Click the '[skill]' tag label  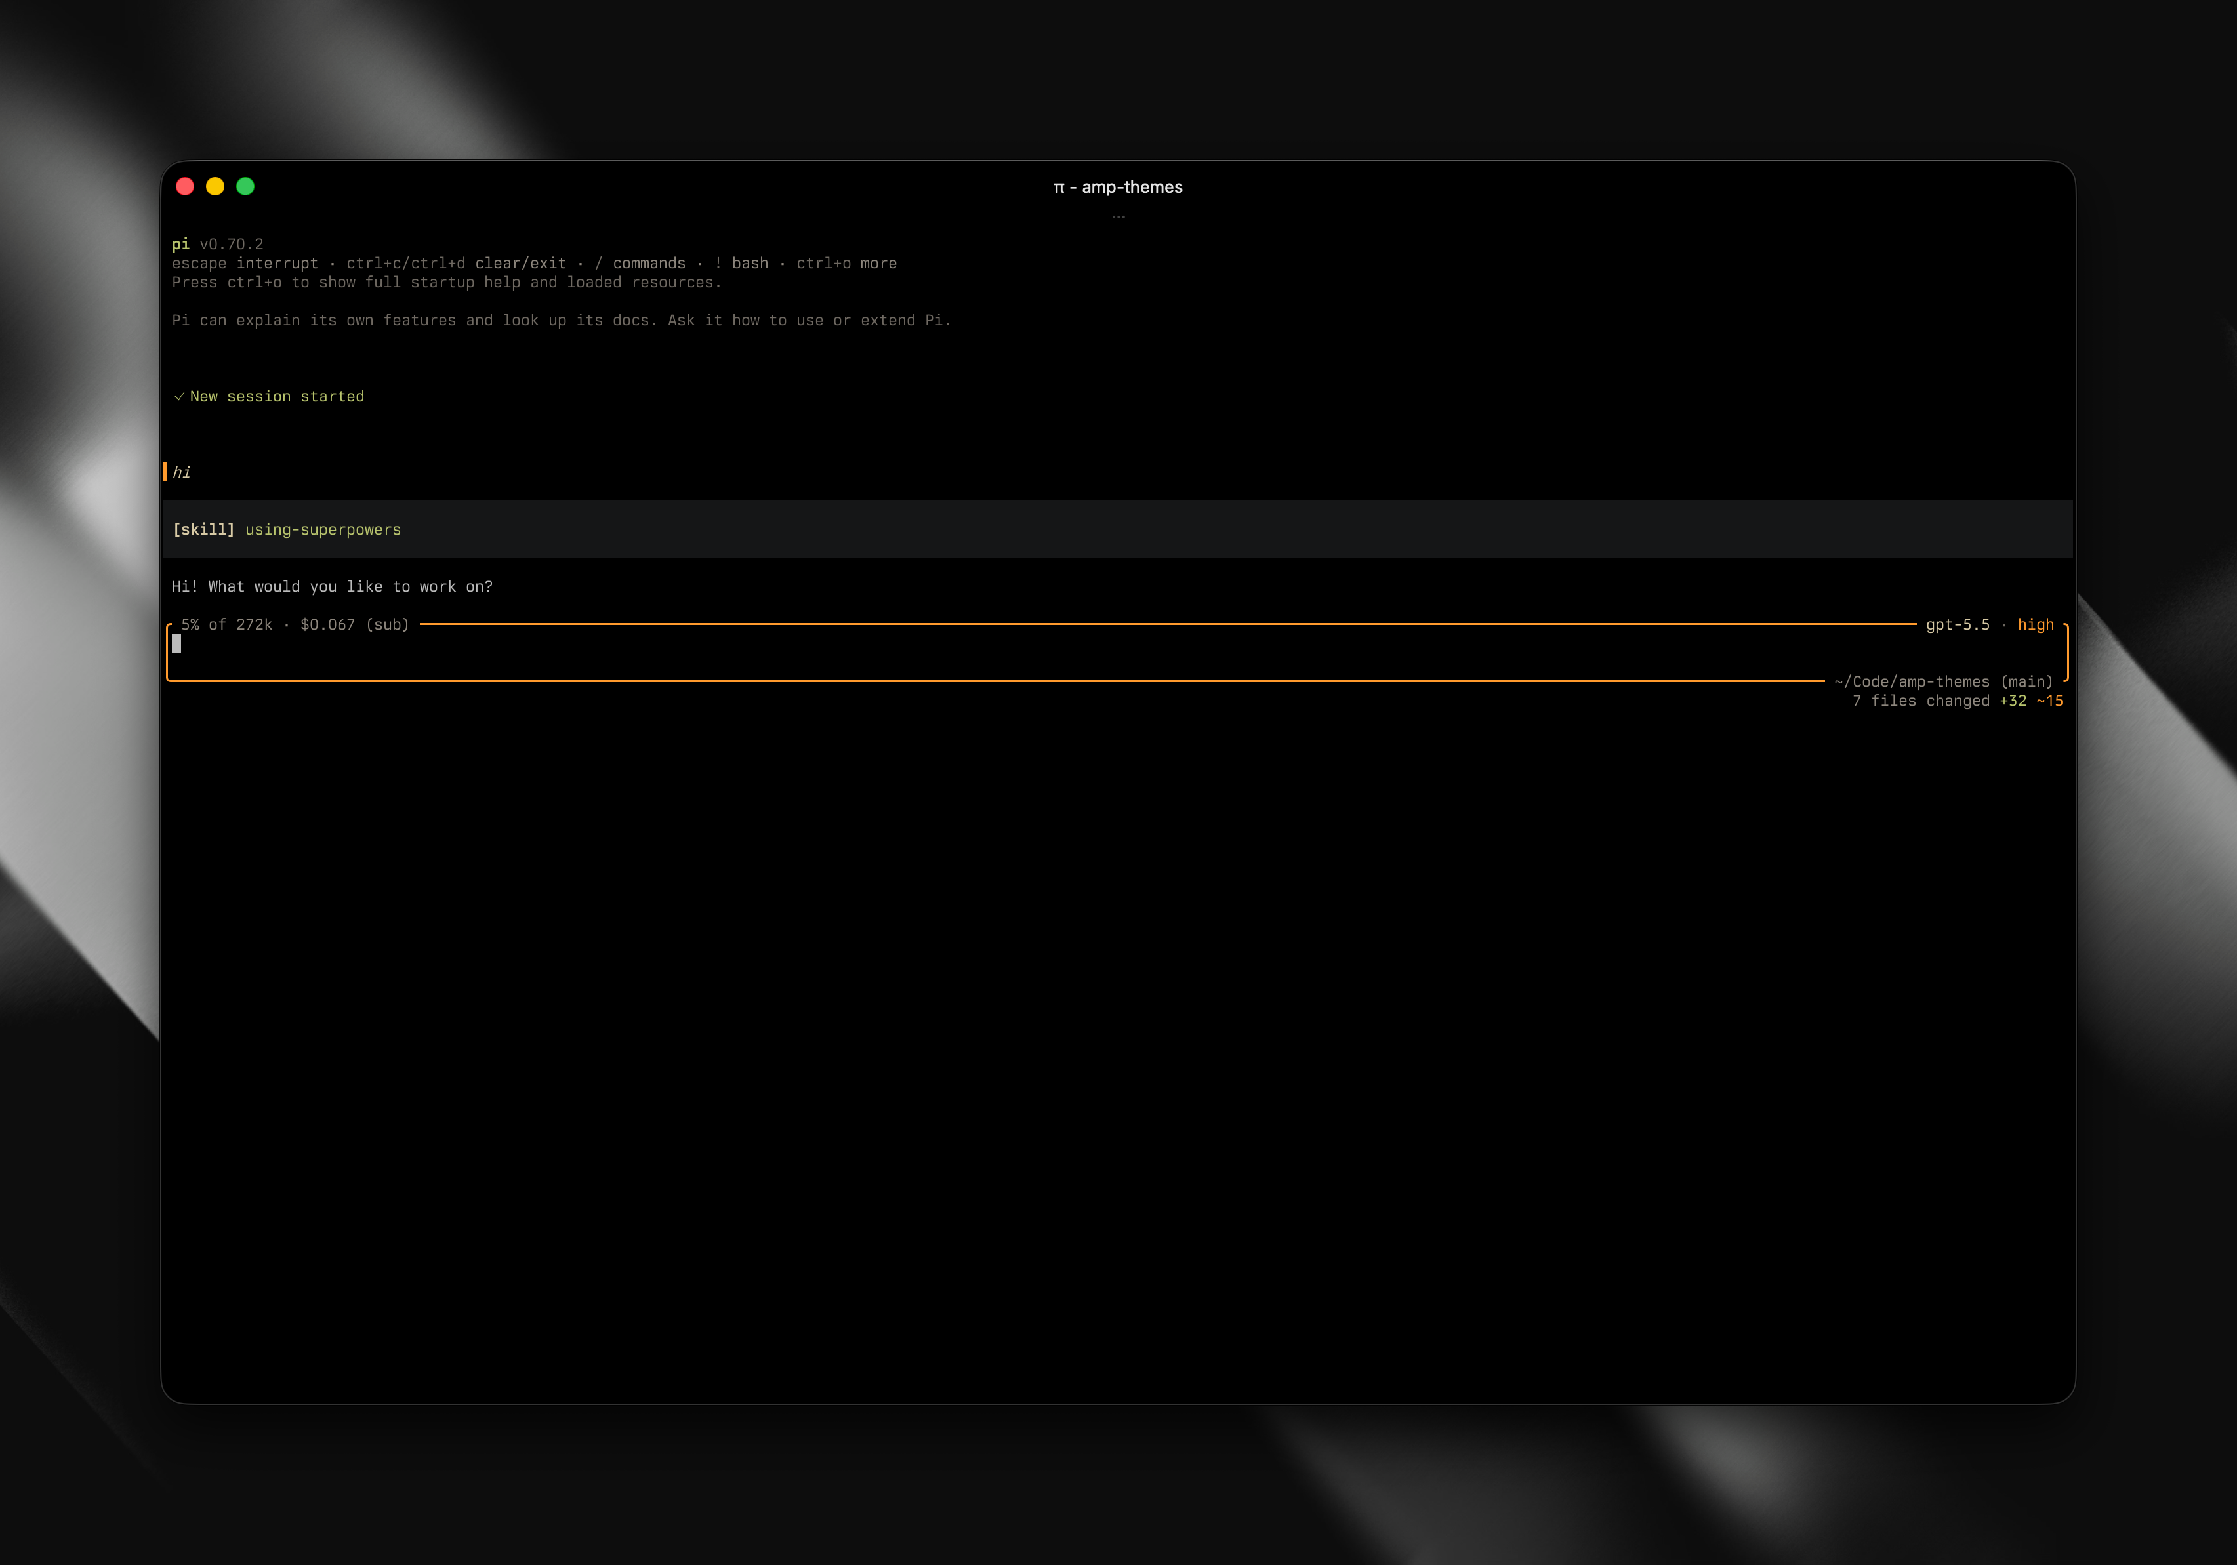point(203,530)
